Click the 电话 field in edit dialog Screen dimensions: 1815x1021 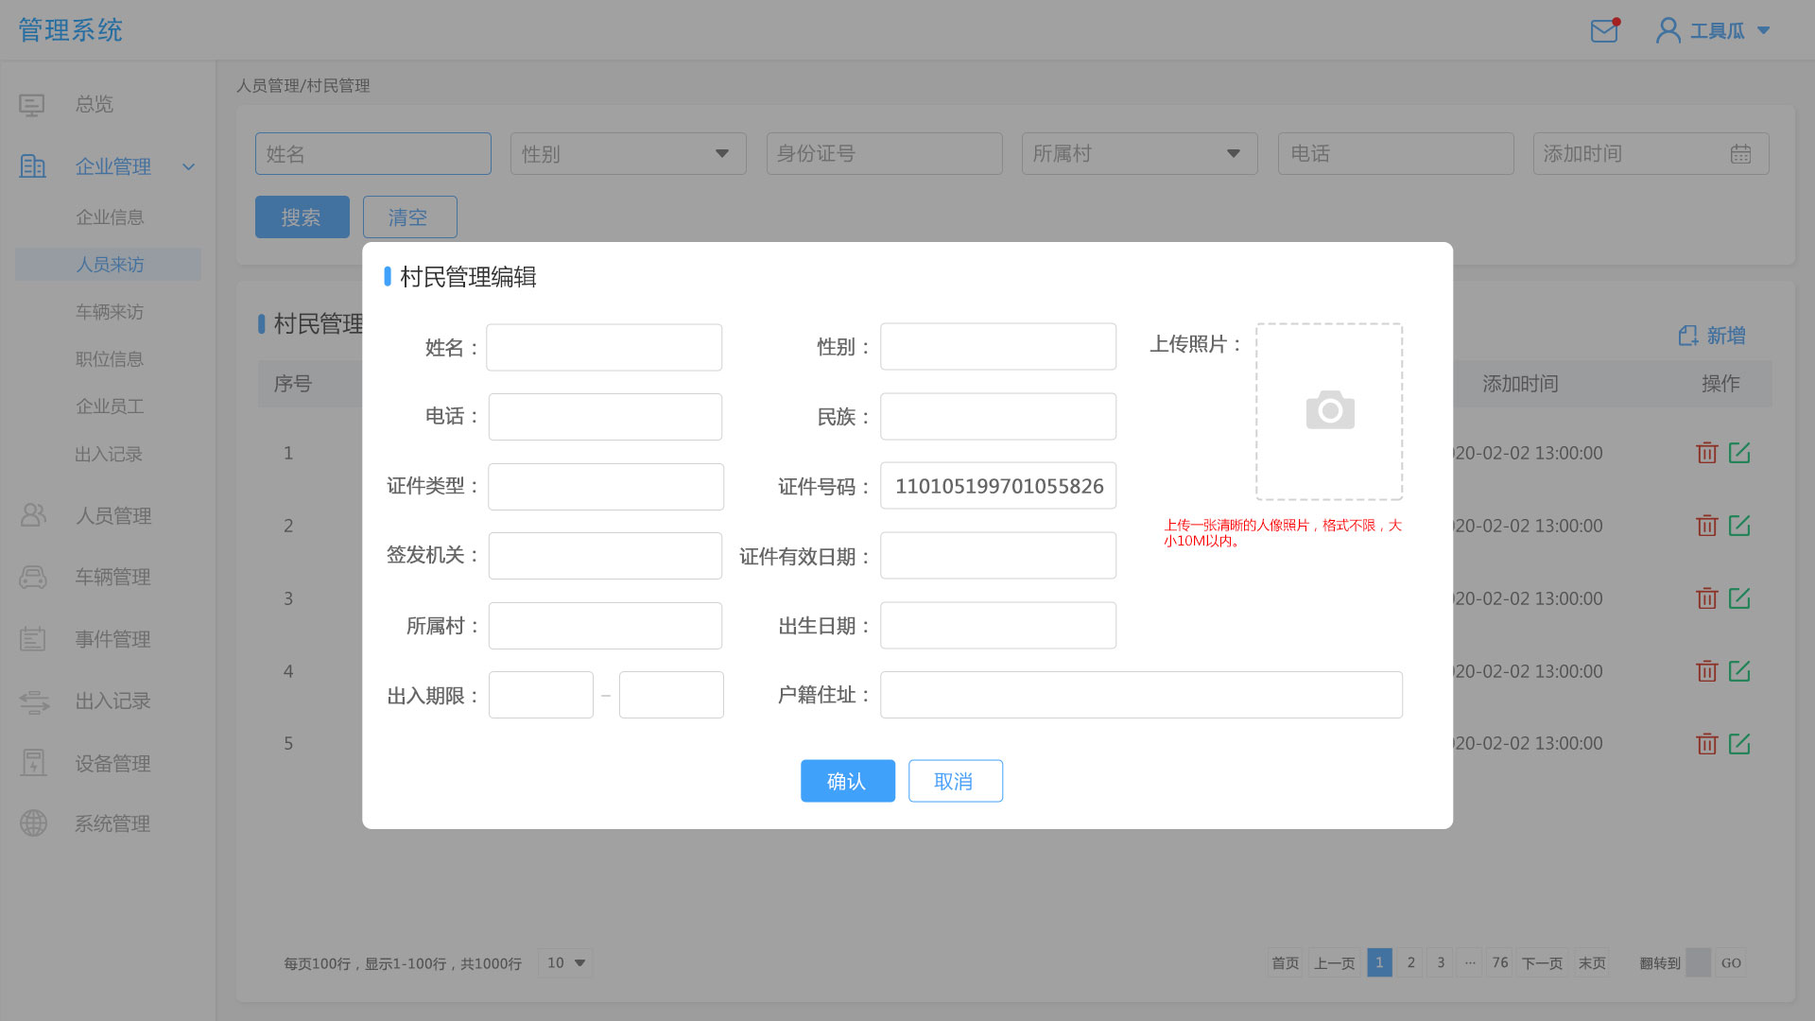[x=605, y=417]
